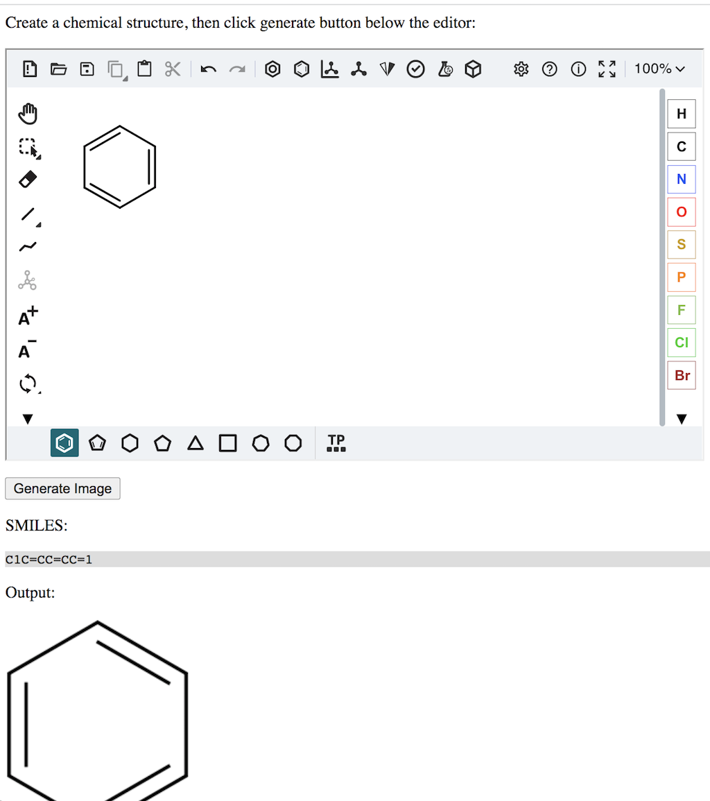Click the Generate Image button
Viewport: 710px width, 801px height.
click(62, 489)
